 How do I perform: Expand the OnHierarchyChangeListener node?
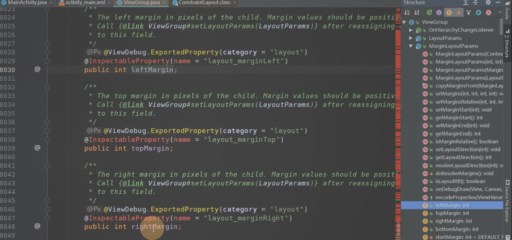[411, 30]
